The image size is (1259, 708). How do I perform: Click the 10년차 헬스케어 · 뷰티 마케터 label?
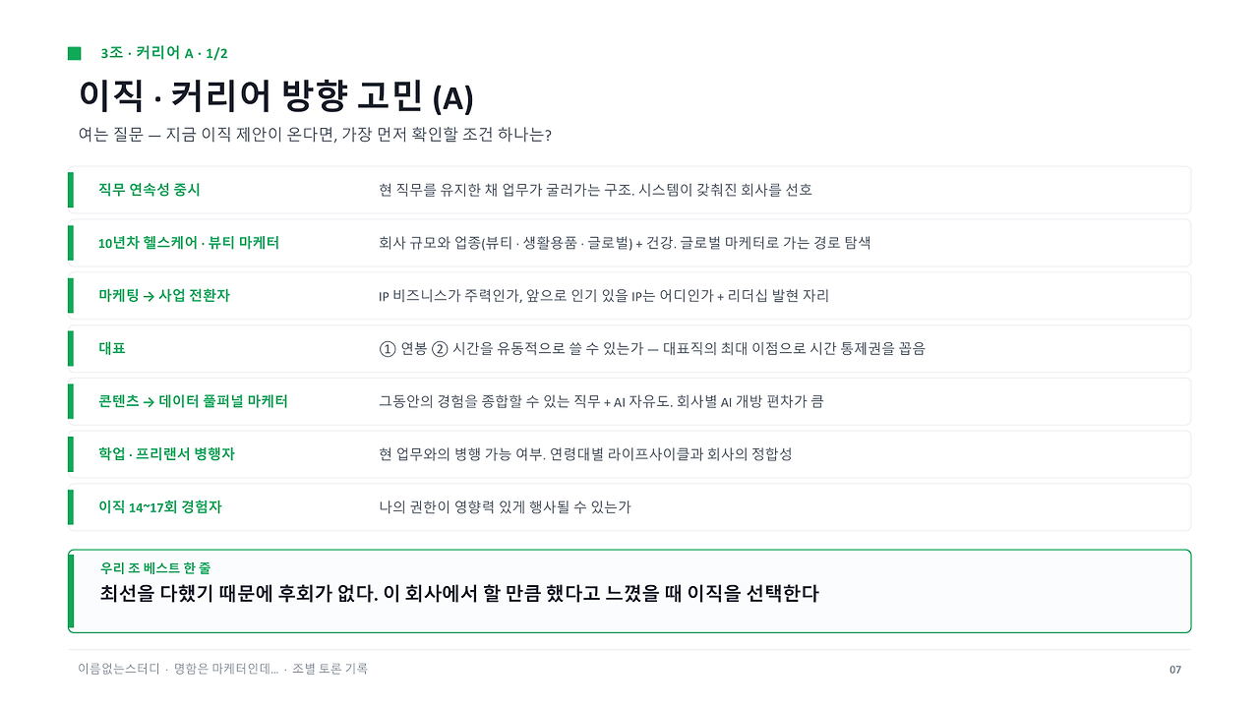pos(189,243)
